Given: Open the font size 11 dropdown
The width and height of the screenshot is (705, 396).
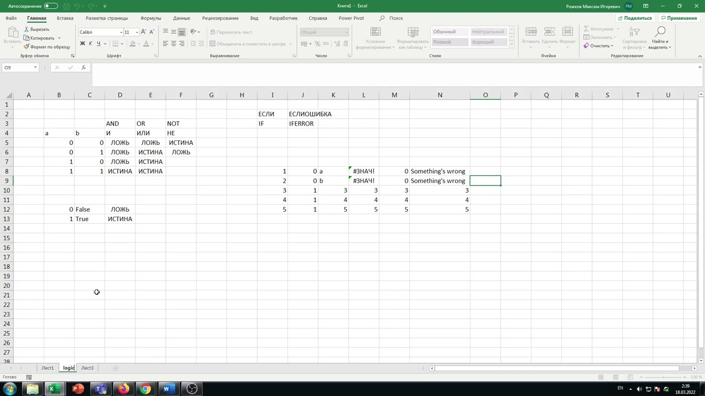Looking at the screenshot, I should [x=137, y=32].
